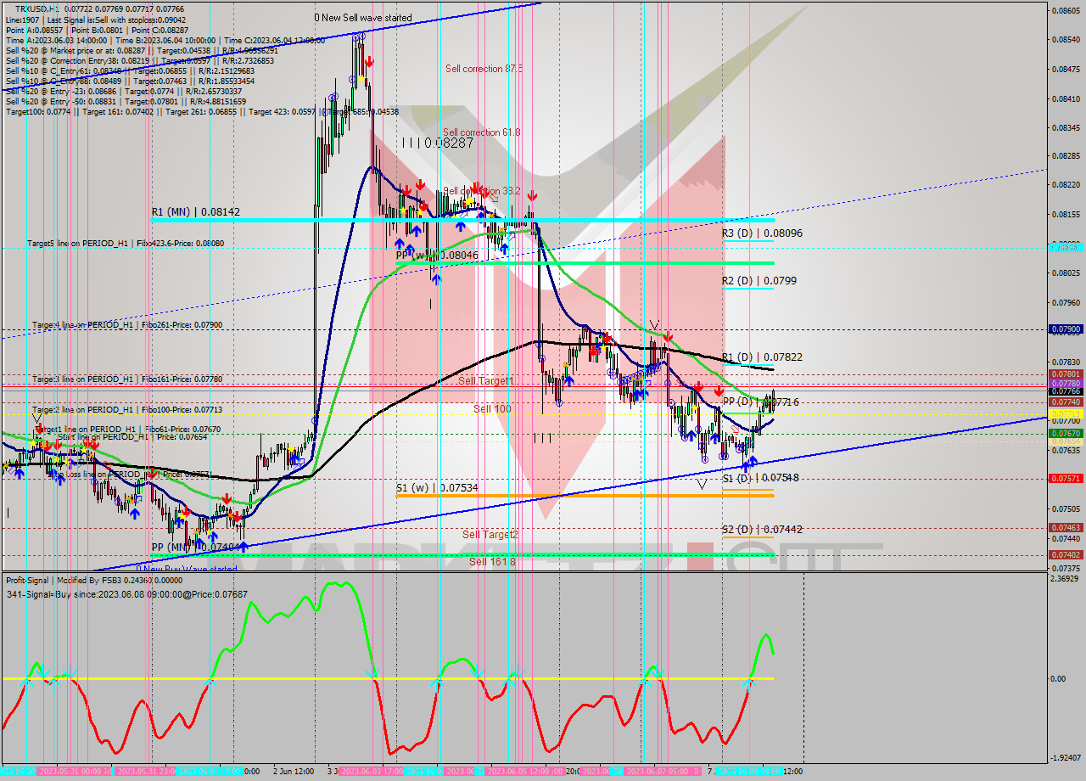1086x781 pixels.
Task: Select a blue buy arrow below the recent swing low
Action: (750, 464)
